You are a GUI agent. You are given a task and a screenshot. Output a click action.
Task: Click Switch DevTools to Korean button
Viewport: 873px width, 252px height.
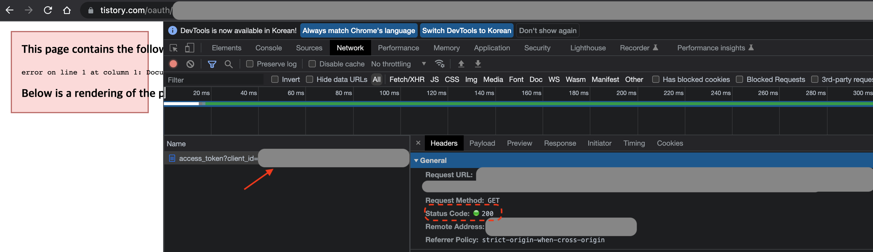click(466, 30)
